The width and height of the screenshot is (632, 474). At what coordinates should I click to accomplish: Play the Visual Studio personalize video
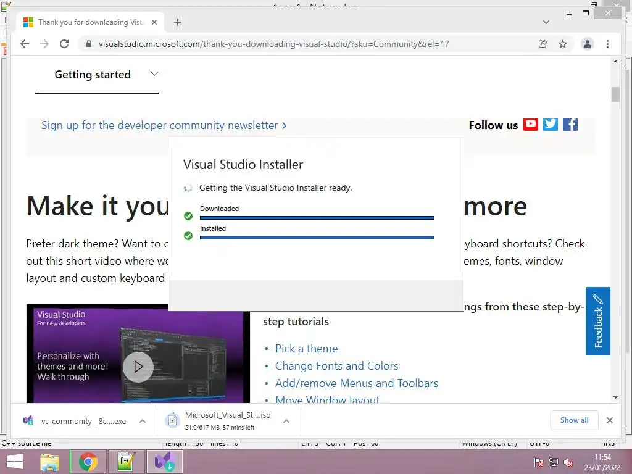tap(138, 367)
